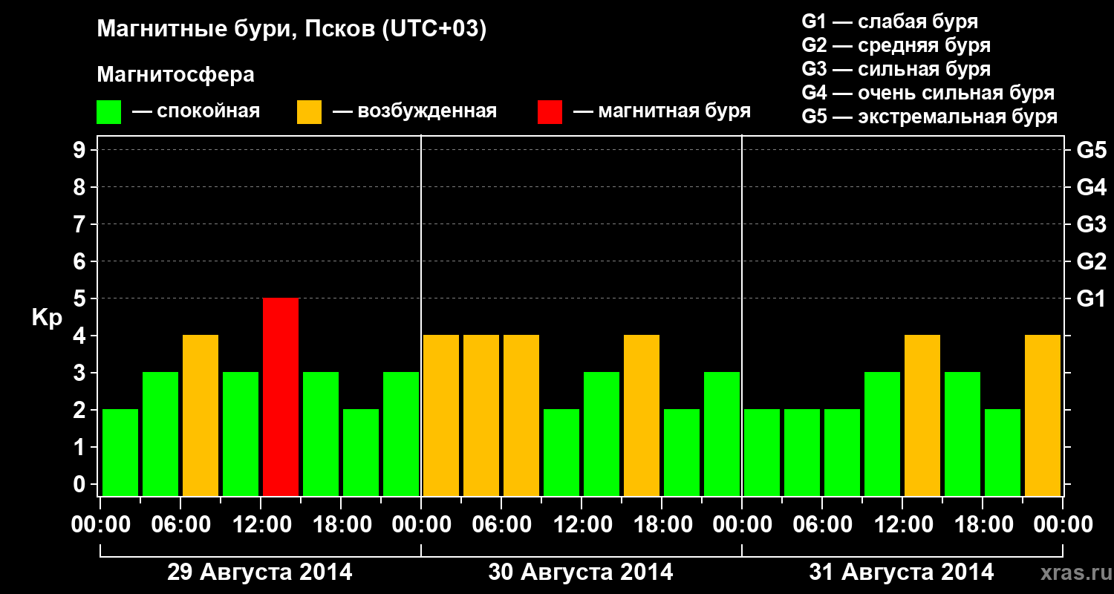Click the green bar for 31 August 15:00–18:00
The image size is (1114, 594).
coord(962,434)
